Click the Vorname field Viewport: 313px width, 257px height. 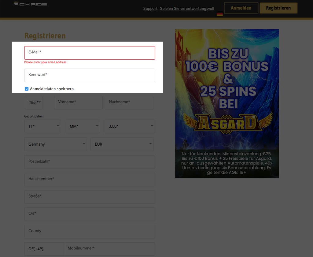point(78,102)
